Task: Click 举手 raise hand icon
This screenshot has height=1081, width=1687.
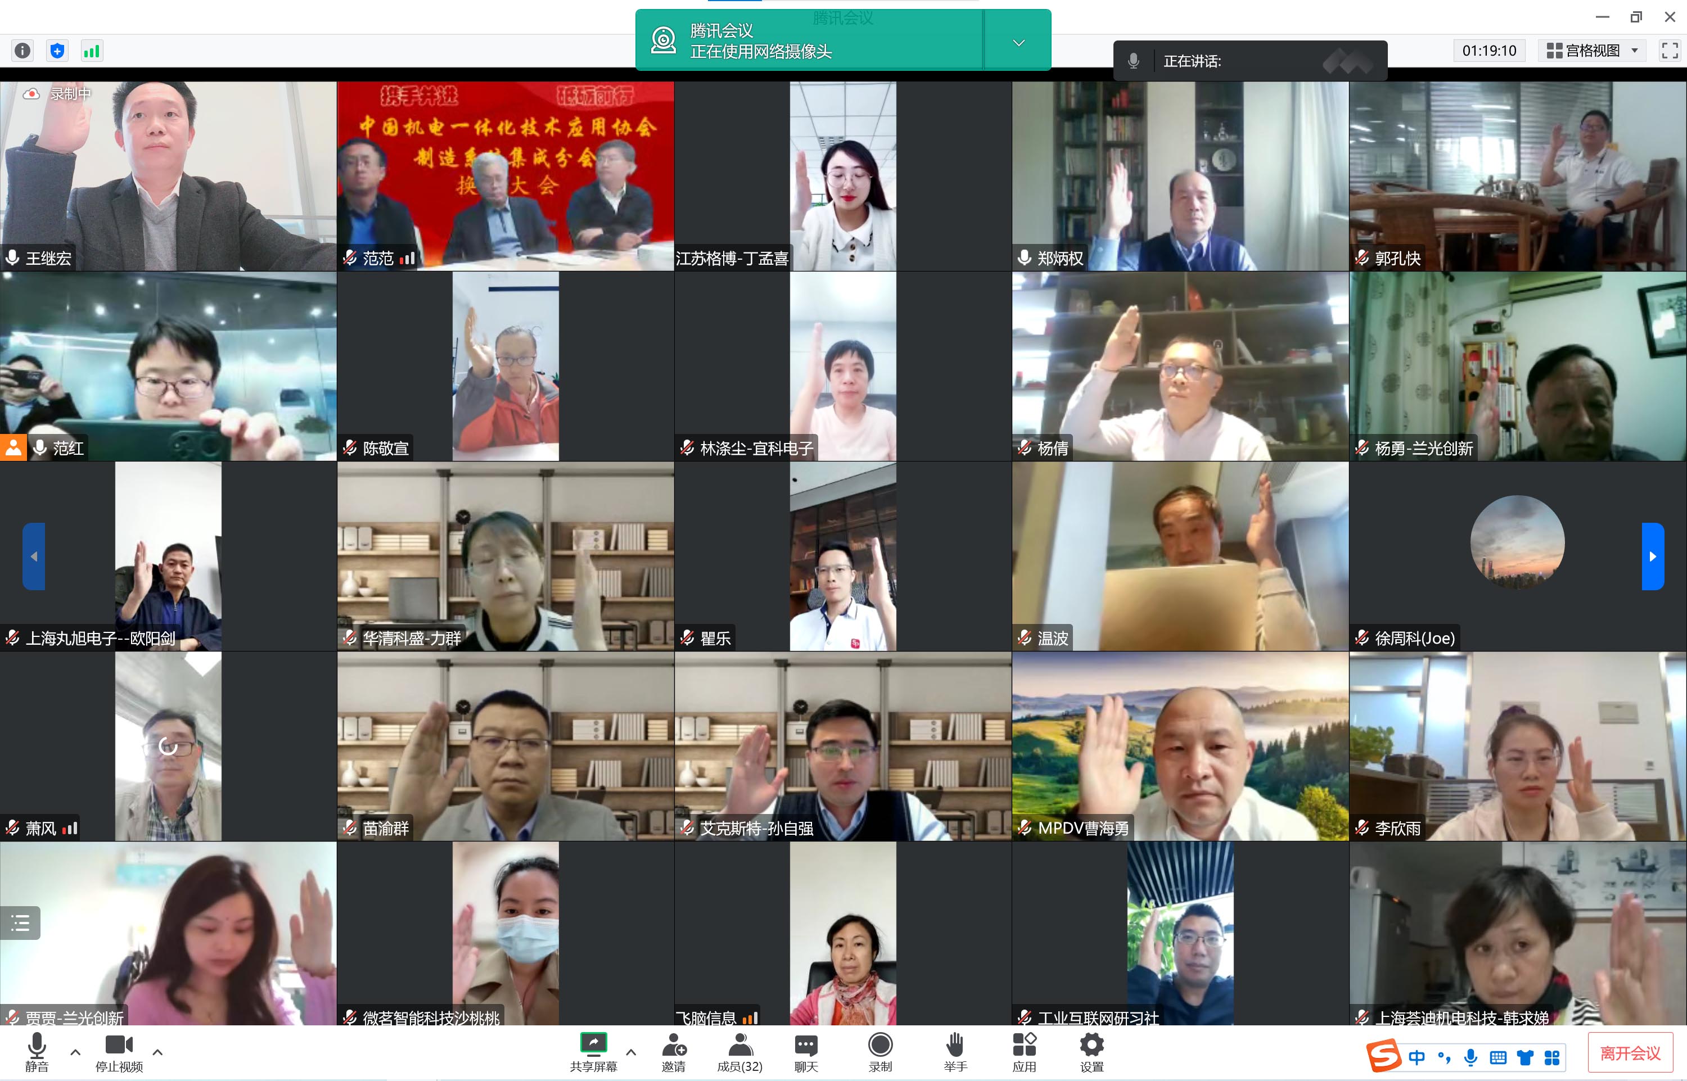Action: [x=955, y=1052]
